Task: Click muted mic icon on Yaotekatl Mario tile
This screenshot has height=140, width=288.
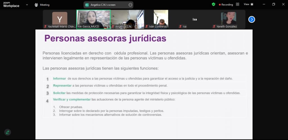Action: (45, 26)
